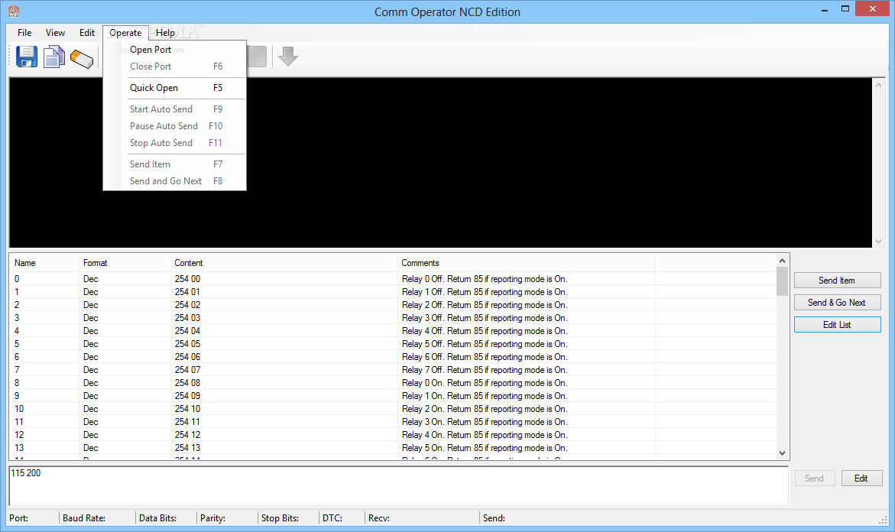
Task: Collapse the Operate menu
Action: 125,33
